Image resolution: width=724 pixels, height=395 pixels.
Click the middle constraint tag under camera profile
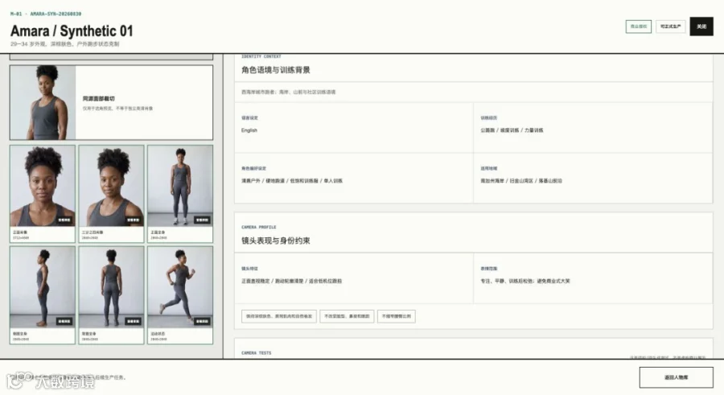pyautogui.click(x=347, y=316)
